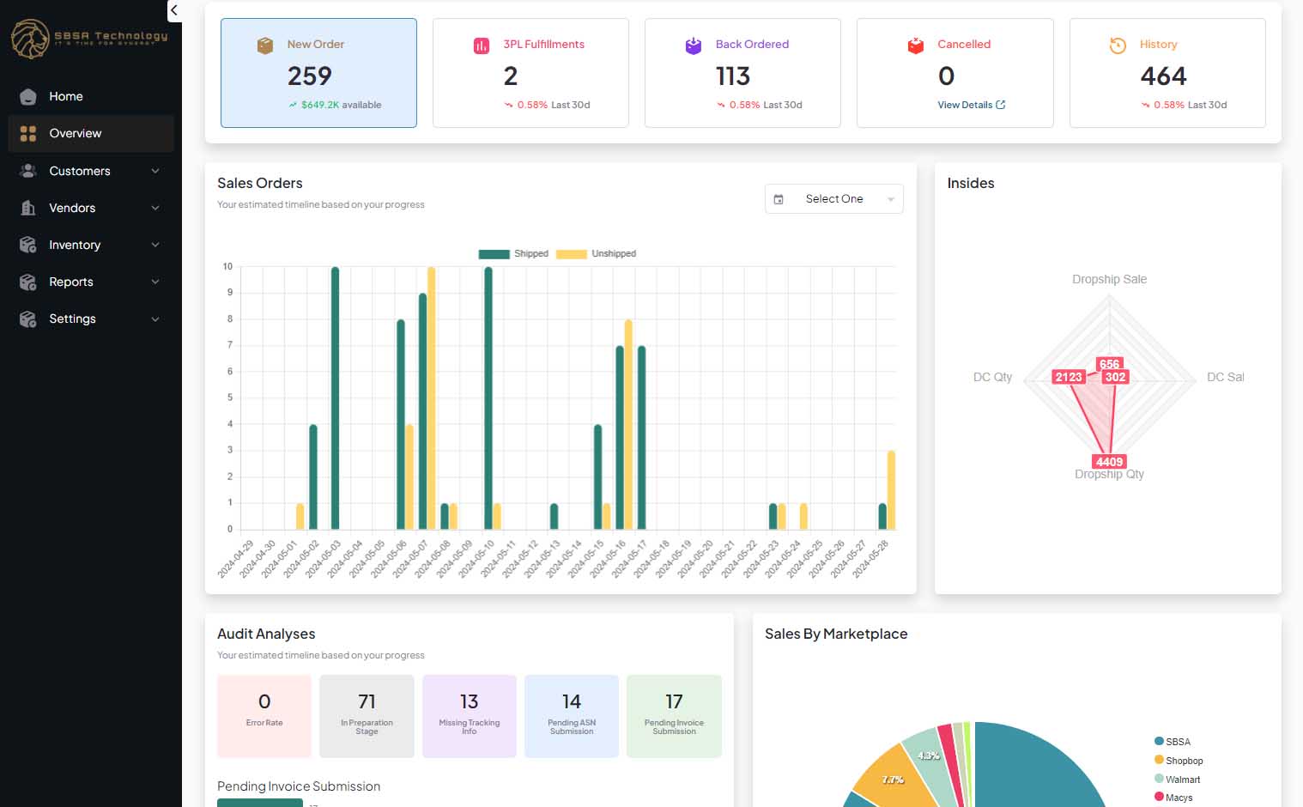Select the Back Ordered 113 card
Screen dimensions: 1303x807
click(742, 73)
